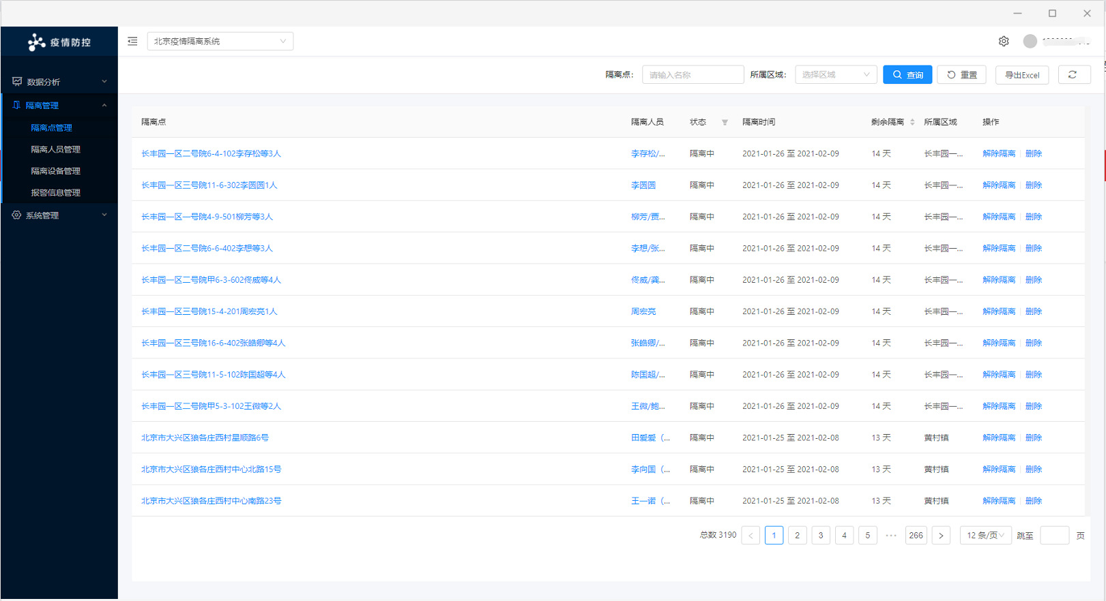
Task: Go to page 266 in pagination
Action: click(x=916, y=536)
